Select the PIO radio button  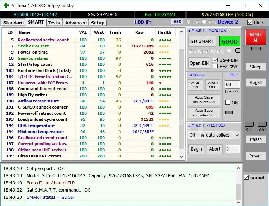point(204,22)
